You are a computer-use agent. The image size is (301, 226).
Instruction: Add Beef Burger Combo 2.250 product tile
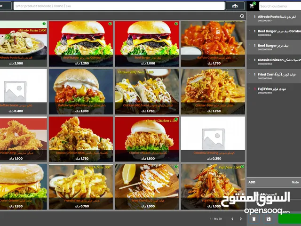point(81,44)
